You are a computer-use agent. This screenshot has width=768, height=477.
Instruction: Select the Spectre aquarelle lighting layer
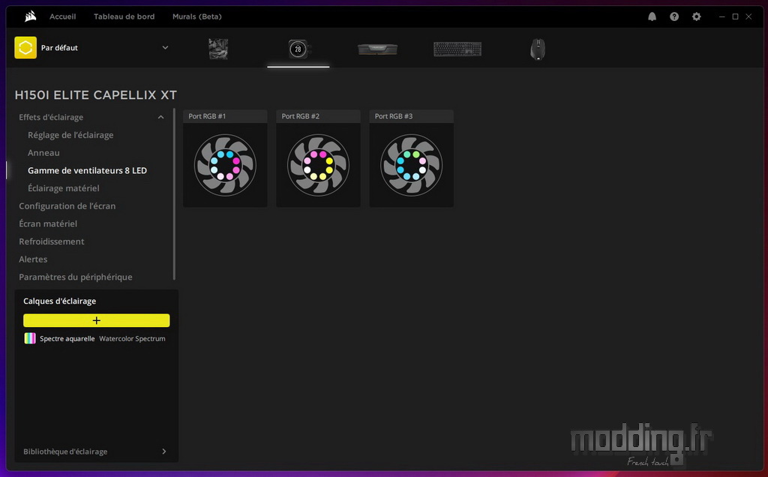97,338
